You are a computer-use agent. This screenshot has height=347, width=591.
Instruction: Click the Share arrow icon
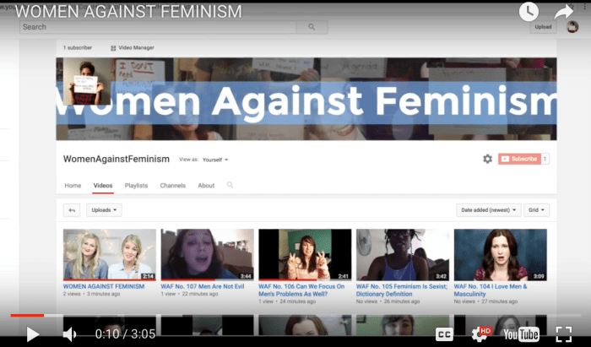pyautogui.click(x=563, y=12)
